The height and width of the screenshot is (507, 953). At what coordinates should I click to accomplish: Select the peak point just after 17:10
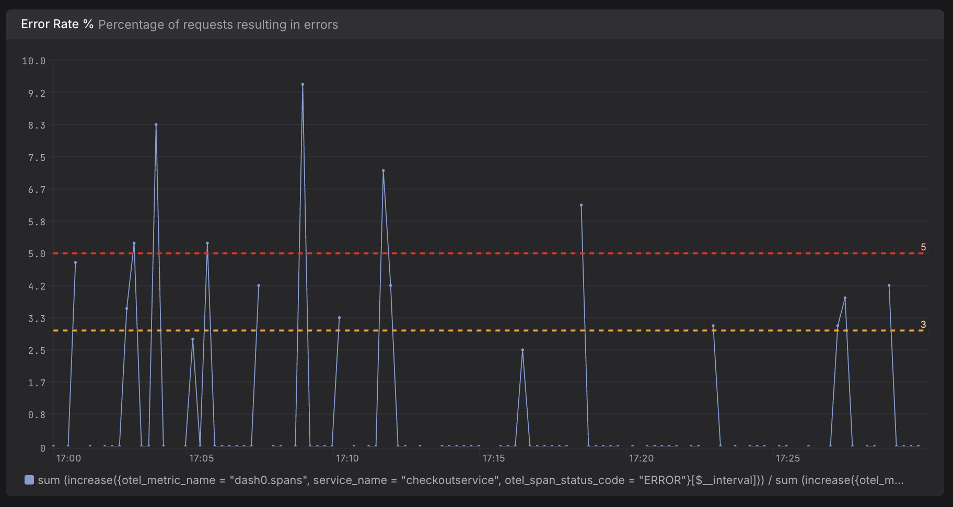[383, 171]
